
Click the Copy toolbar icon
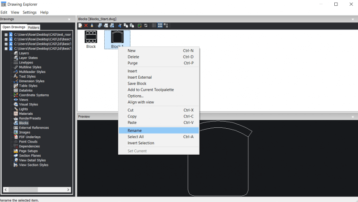(x=126, y=25)
